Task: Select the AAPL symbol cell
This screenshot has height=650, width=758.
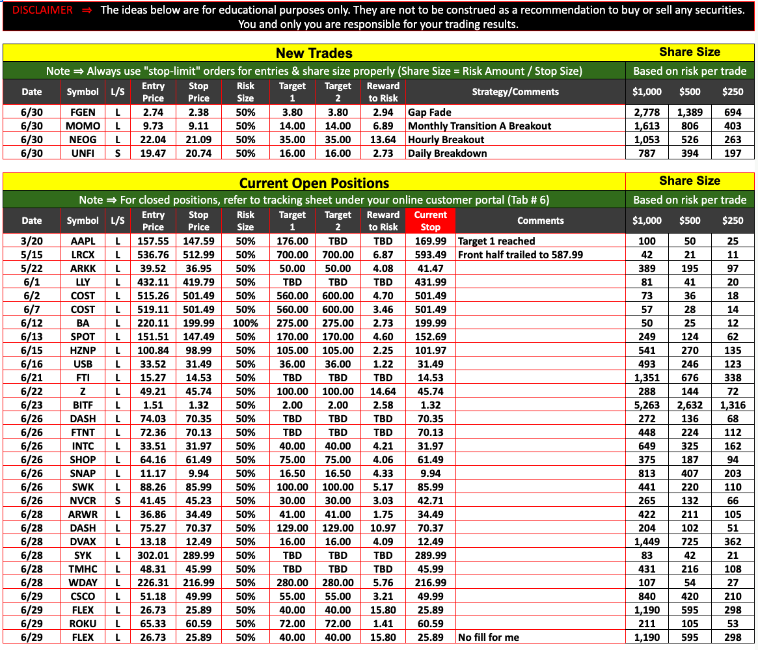Action: point(83,241)
